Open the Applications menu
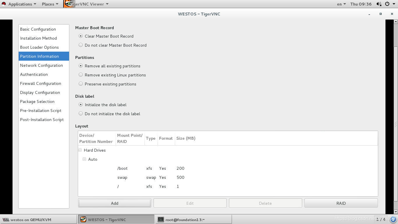Screen dimensions: 398x224 22,4
